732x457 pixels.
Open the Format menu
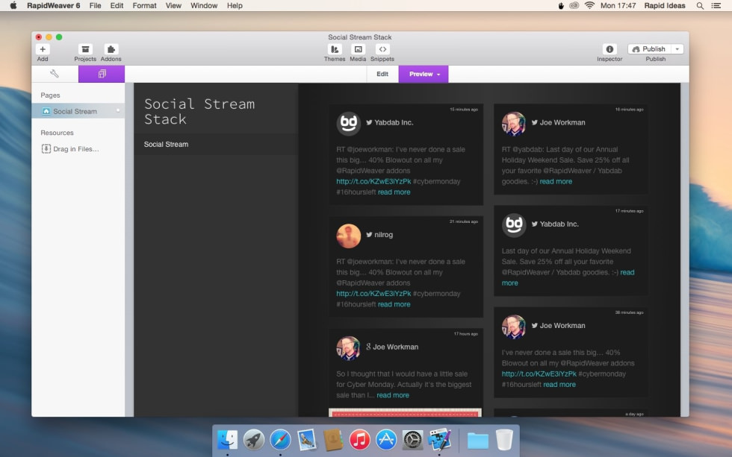144,5
